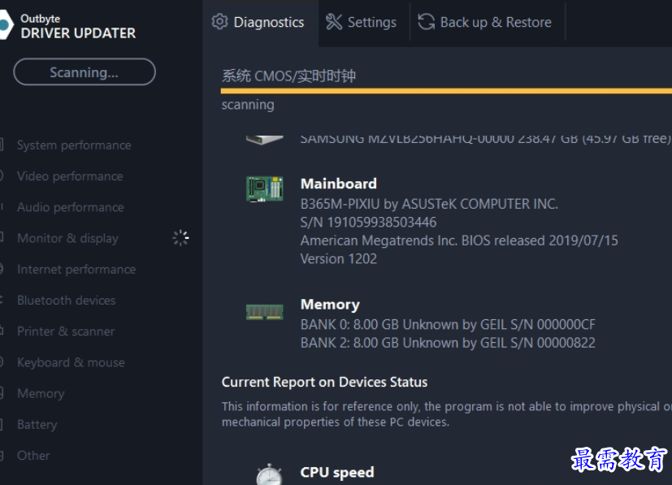Screen dimensions: 672x485
Task: Click the Mainboard circuit board icon
Action: click(264, 189)
